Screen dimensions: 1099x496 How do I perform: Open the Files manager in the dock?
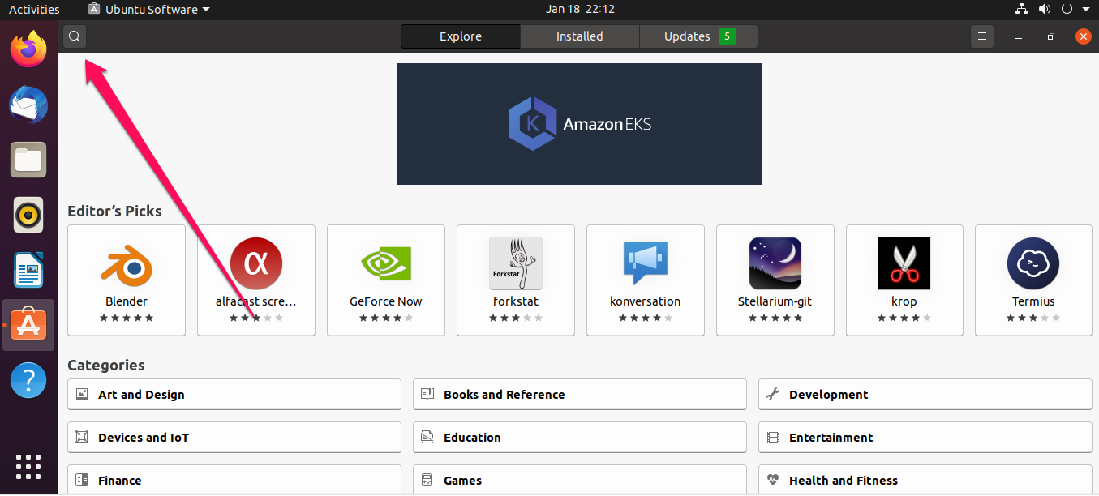(28, 160)
